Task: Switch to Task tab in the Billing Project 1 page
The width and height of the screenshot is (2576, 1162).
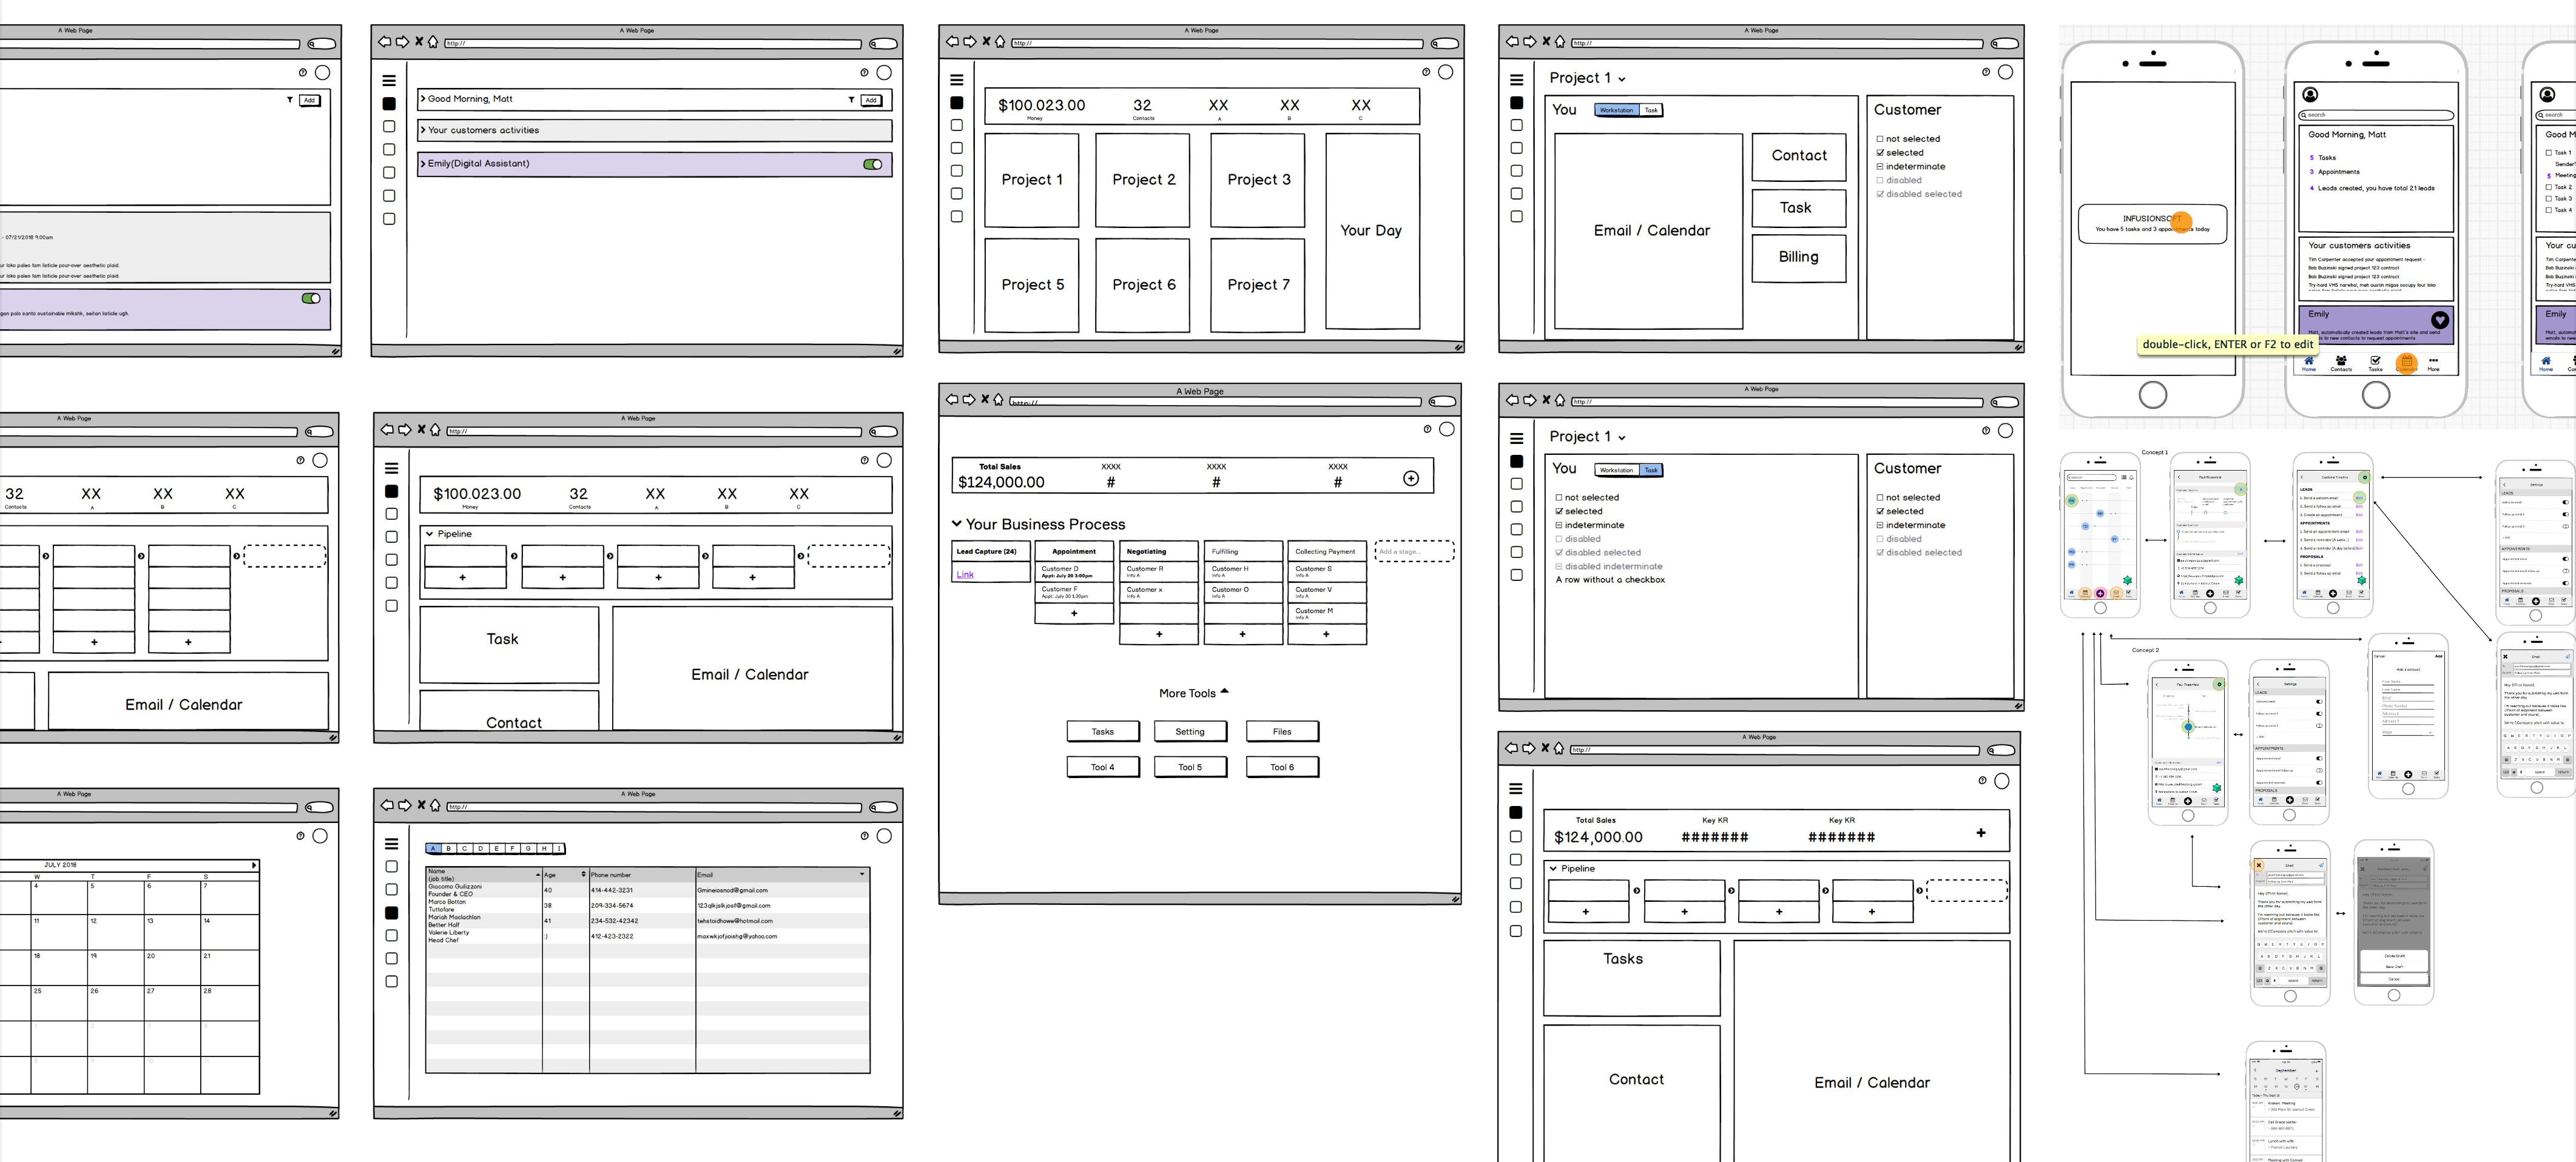Action: [x=1651, y=110]
